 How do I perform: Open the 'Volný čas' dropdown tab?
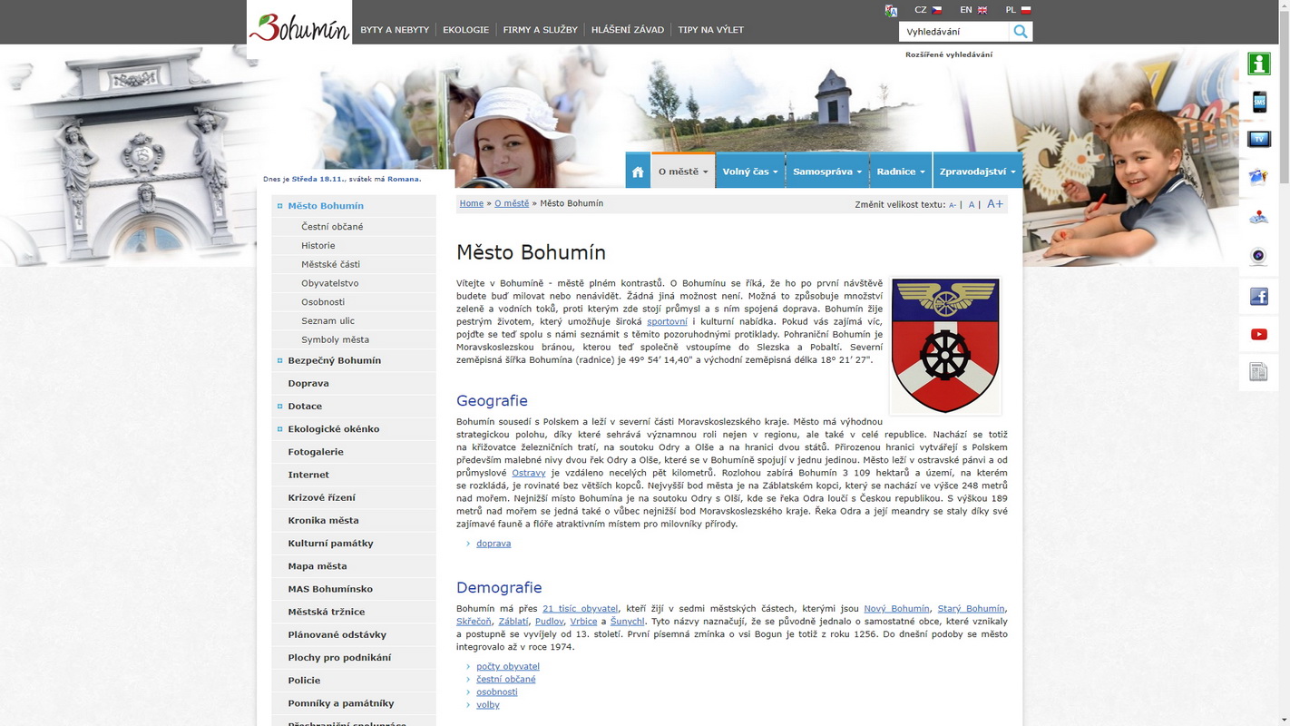750,172
